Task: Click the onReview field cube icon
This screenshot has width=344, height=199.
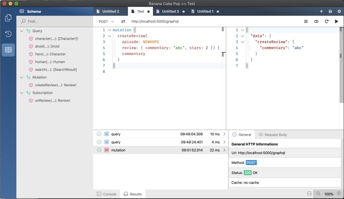Action: click(x=31, y=101)
